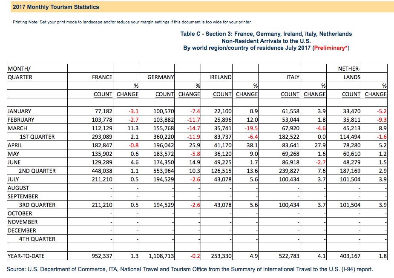Click Germany March change -14.7
Image resolution: width=394 pixels, height=278 pixels.
coord(194,128)
